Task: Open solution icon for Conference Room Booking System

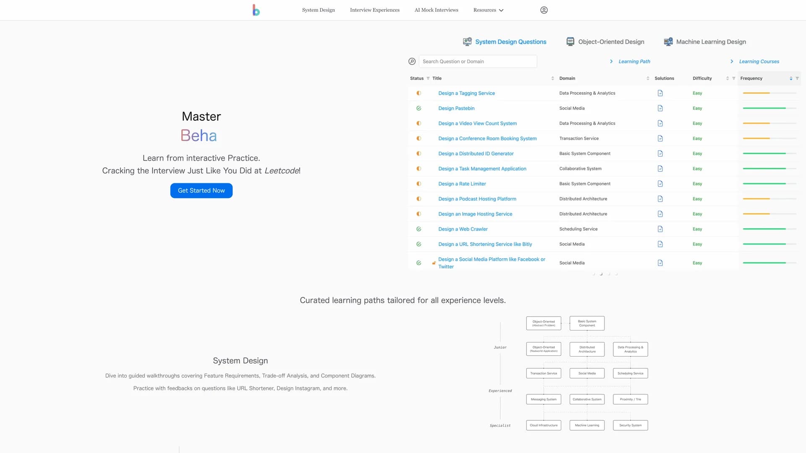Action: point(660,138)
